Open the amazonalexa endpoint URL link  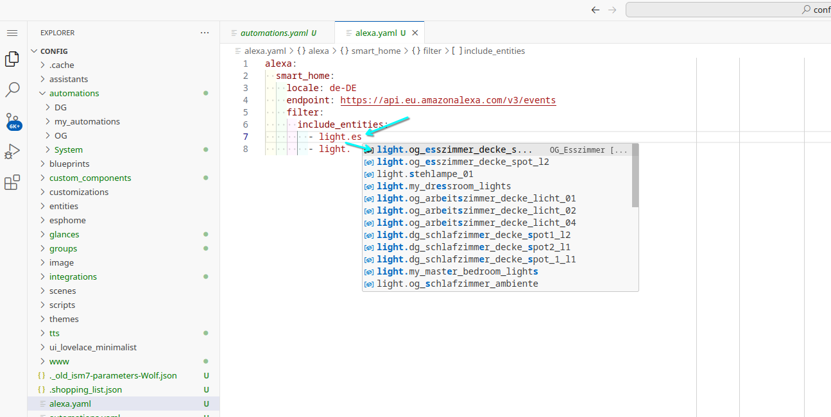click(448, 100)
